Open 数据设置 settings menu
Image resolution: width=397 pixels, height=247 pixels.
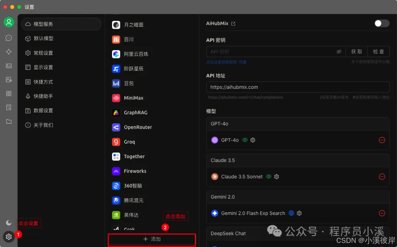[x=61, y=110]
